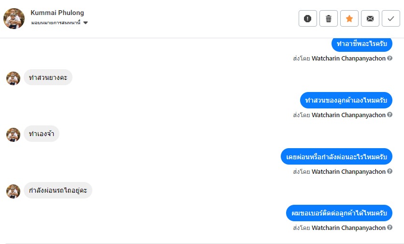Viewport: 404px width, 244px height.
Task: Mark conversation done with checkmark button
Action: 390,19
